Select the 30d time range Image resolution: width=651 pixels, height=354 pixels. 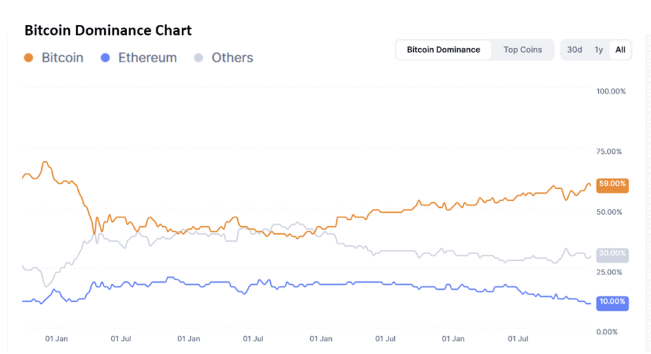[x=574, y=50]
